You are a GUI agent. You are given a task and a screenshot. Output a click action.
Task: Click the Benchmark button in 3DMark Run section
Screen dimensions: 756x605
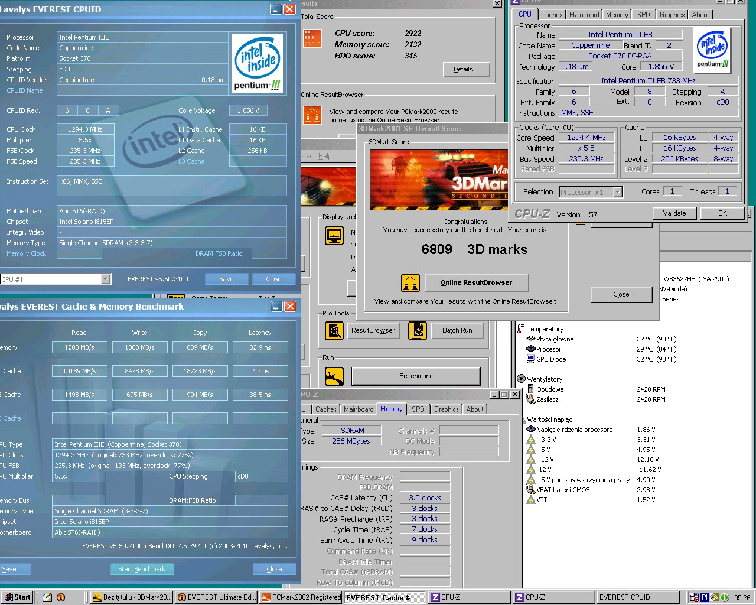click(x=416, y=376)
